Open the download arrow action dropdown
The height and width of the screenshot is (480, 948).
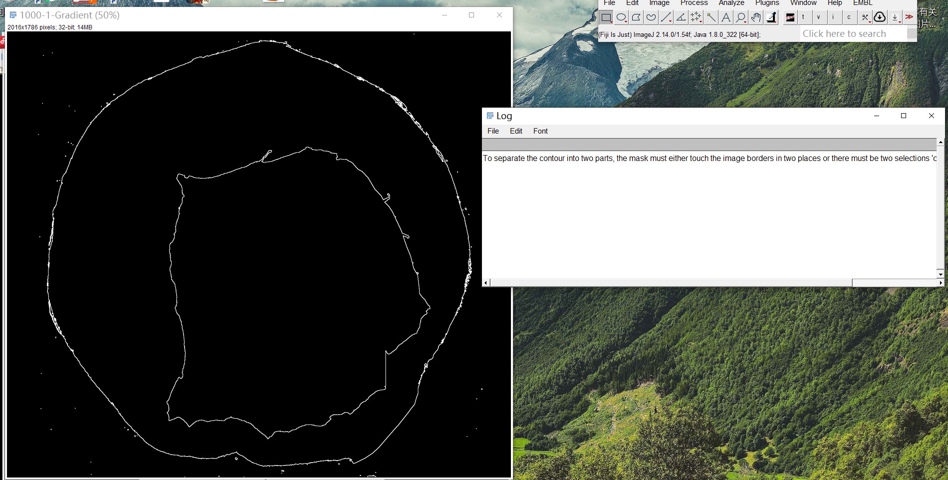(x=895, y=18)
